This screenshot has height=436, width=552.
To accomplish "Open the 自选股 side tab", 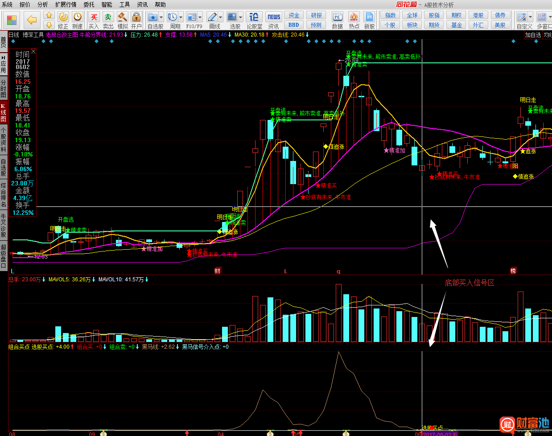I will pyautogui.click(x=4, y=168).
